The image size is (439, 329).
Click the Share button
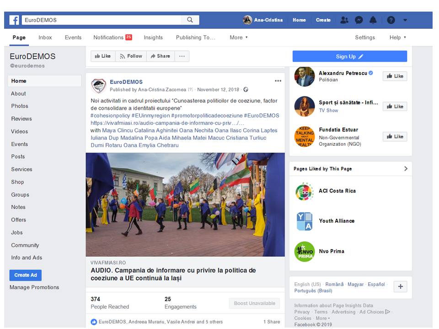(161, 56)
